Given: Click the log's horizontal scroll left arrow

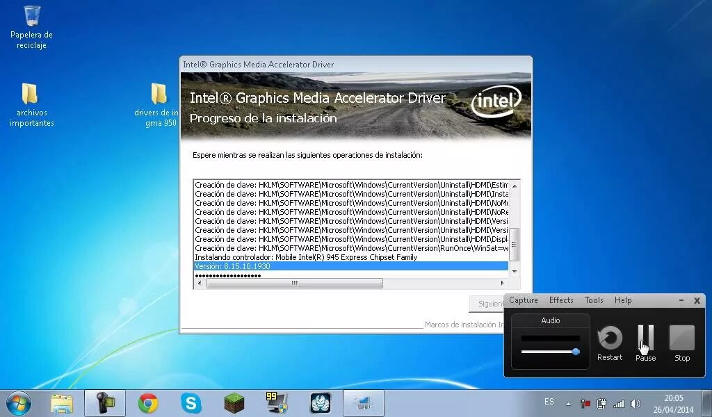Looking at the screenshot, I should (x=200, y=283).
